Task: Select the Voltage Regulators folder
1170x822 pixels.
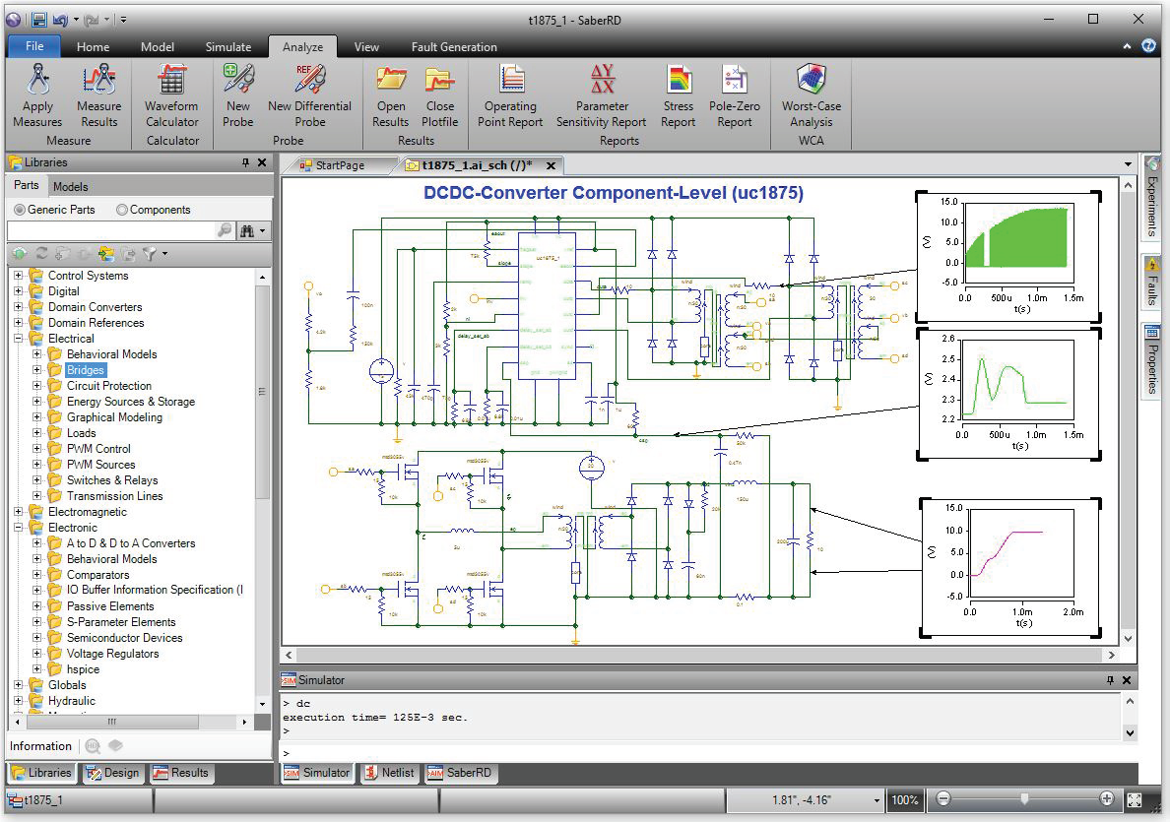Action: pos(112,654)
